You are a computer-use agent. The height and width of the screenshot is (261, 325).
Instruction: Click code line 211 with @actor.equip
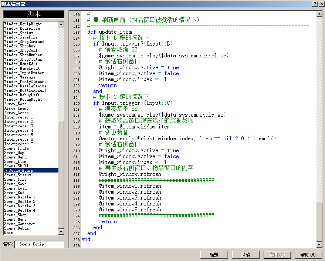pyautogui.click(x=187, y=138)
